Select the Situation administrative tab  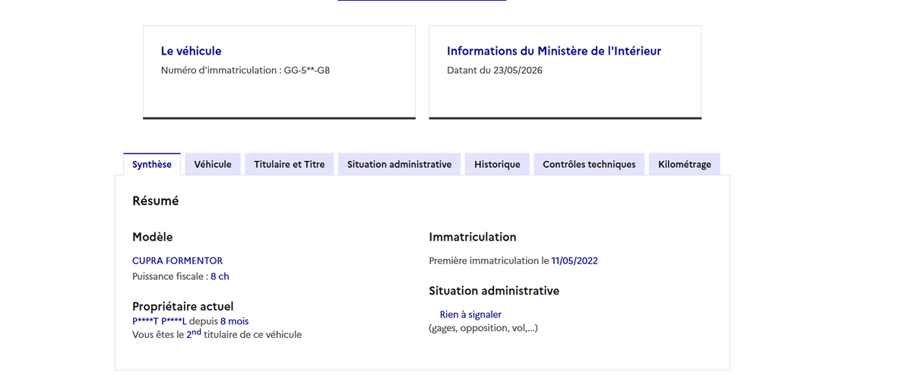(399, 164)
